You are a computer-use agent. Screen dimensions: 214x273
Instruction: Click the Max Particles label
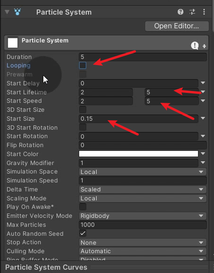(x=26, y=225)
